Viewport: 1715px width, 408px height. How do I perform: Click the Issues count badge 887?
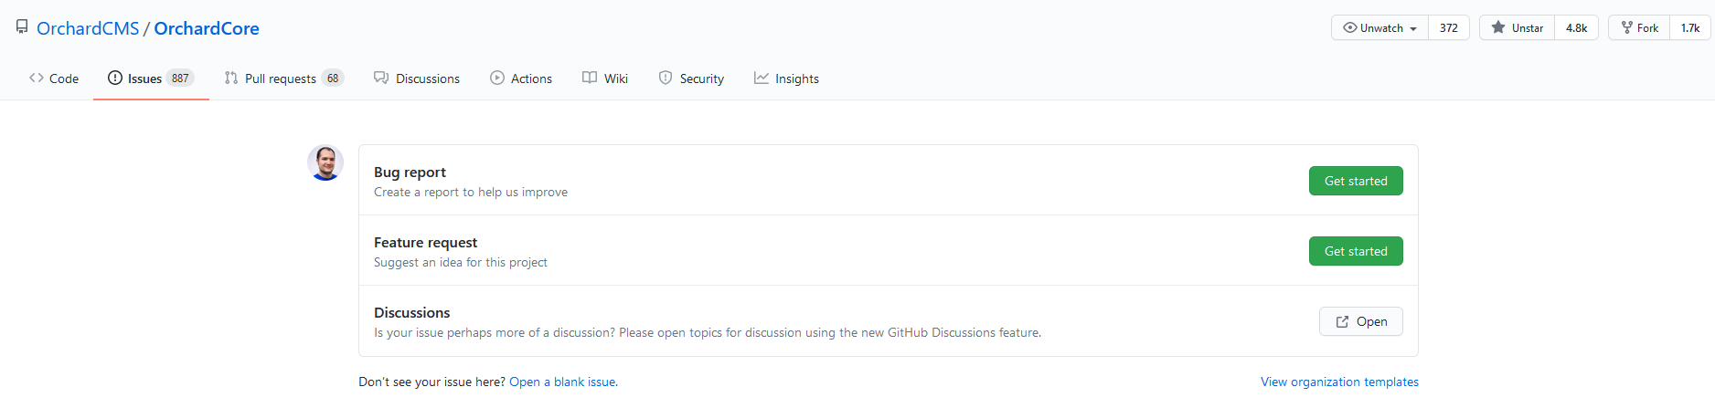pos(180,78)
